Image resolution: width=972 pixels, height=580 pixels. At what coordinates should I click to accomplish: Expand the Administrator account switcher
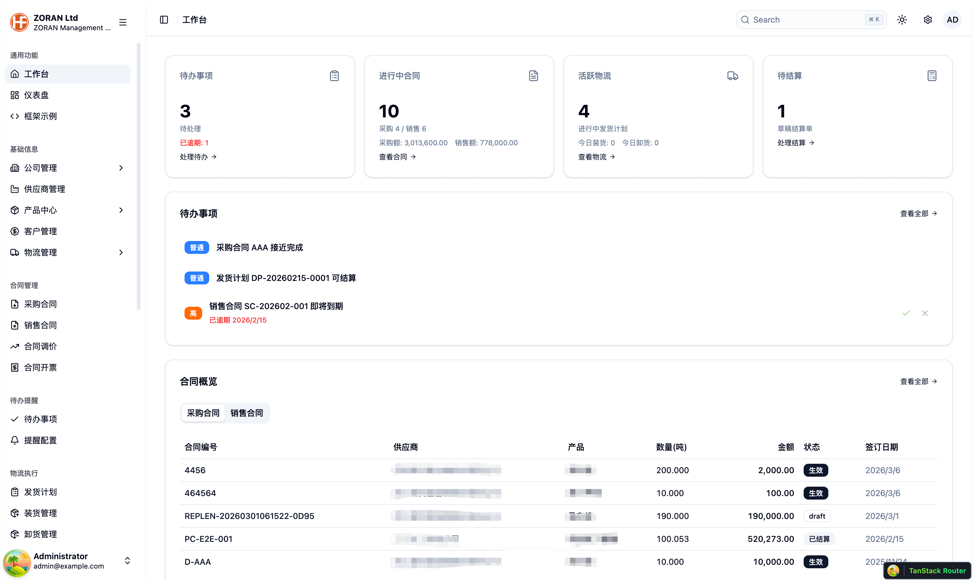pos(127,560)
